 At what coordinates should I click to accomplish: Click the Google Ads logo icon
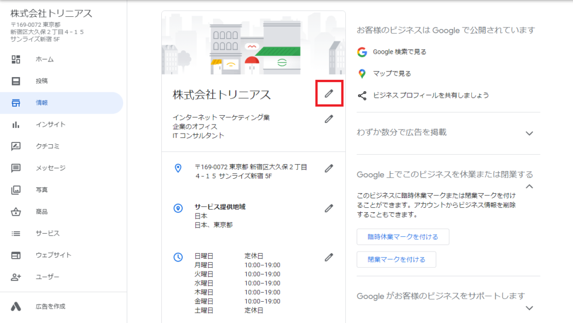pyautogui.click(x=16, y=307)
